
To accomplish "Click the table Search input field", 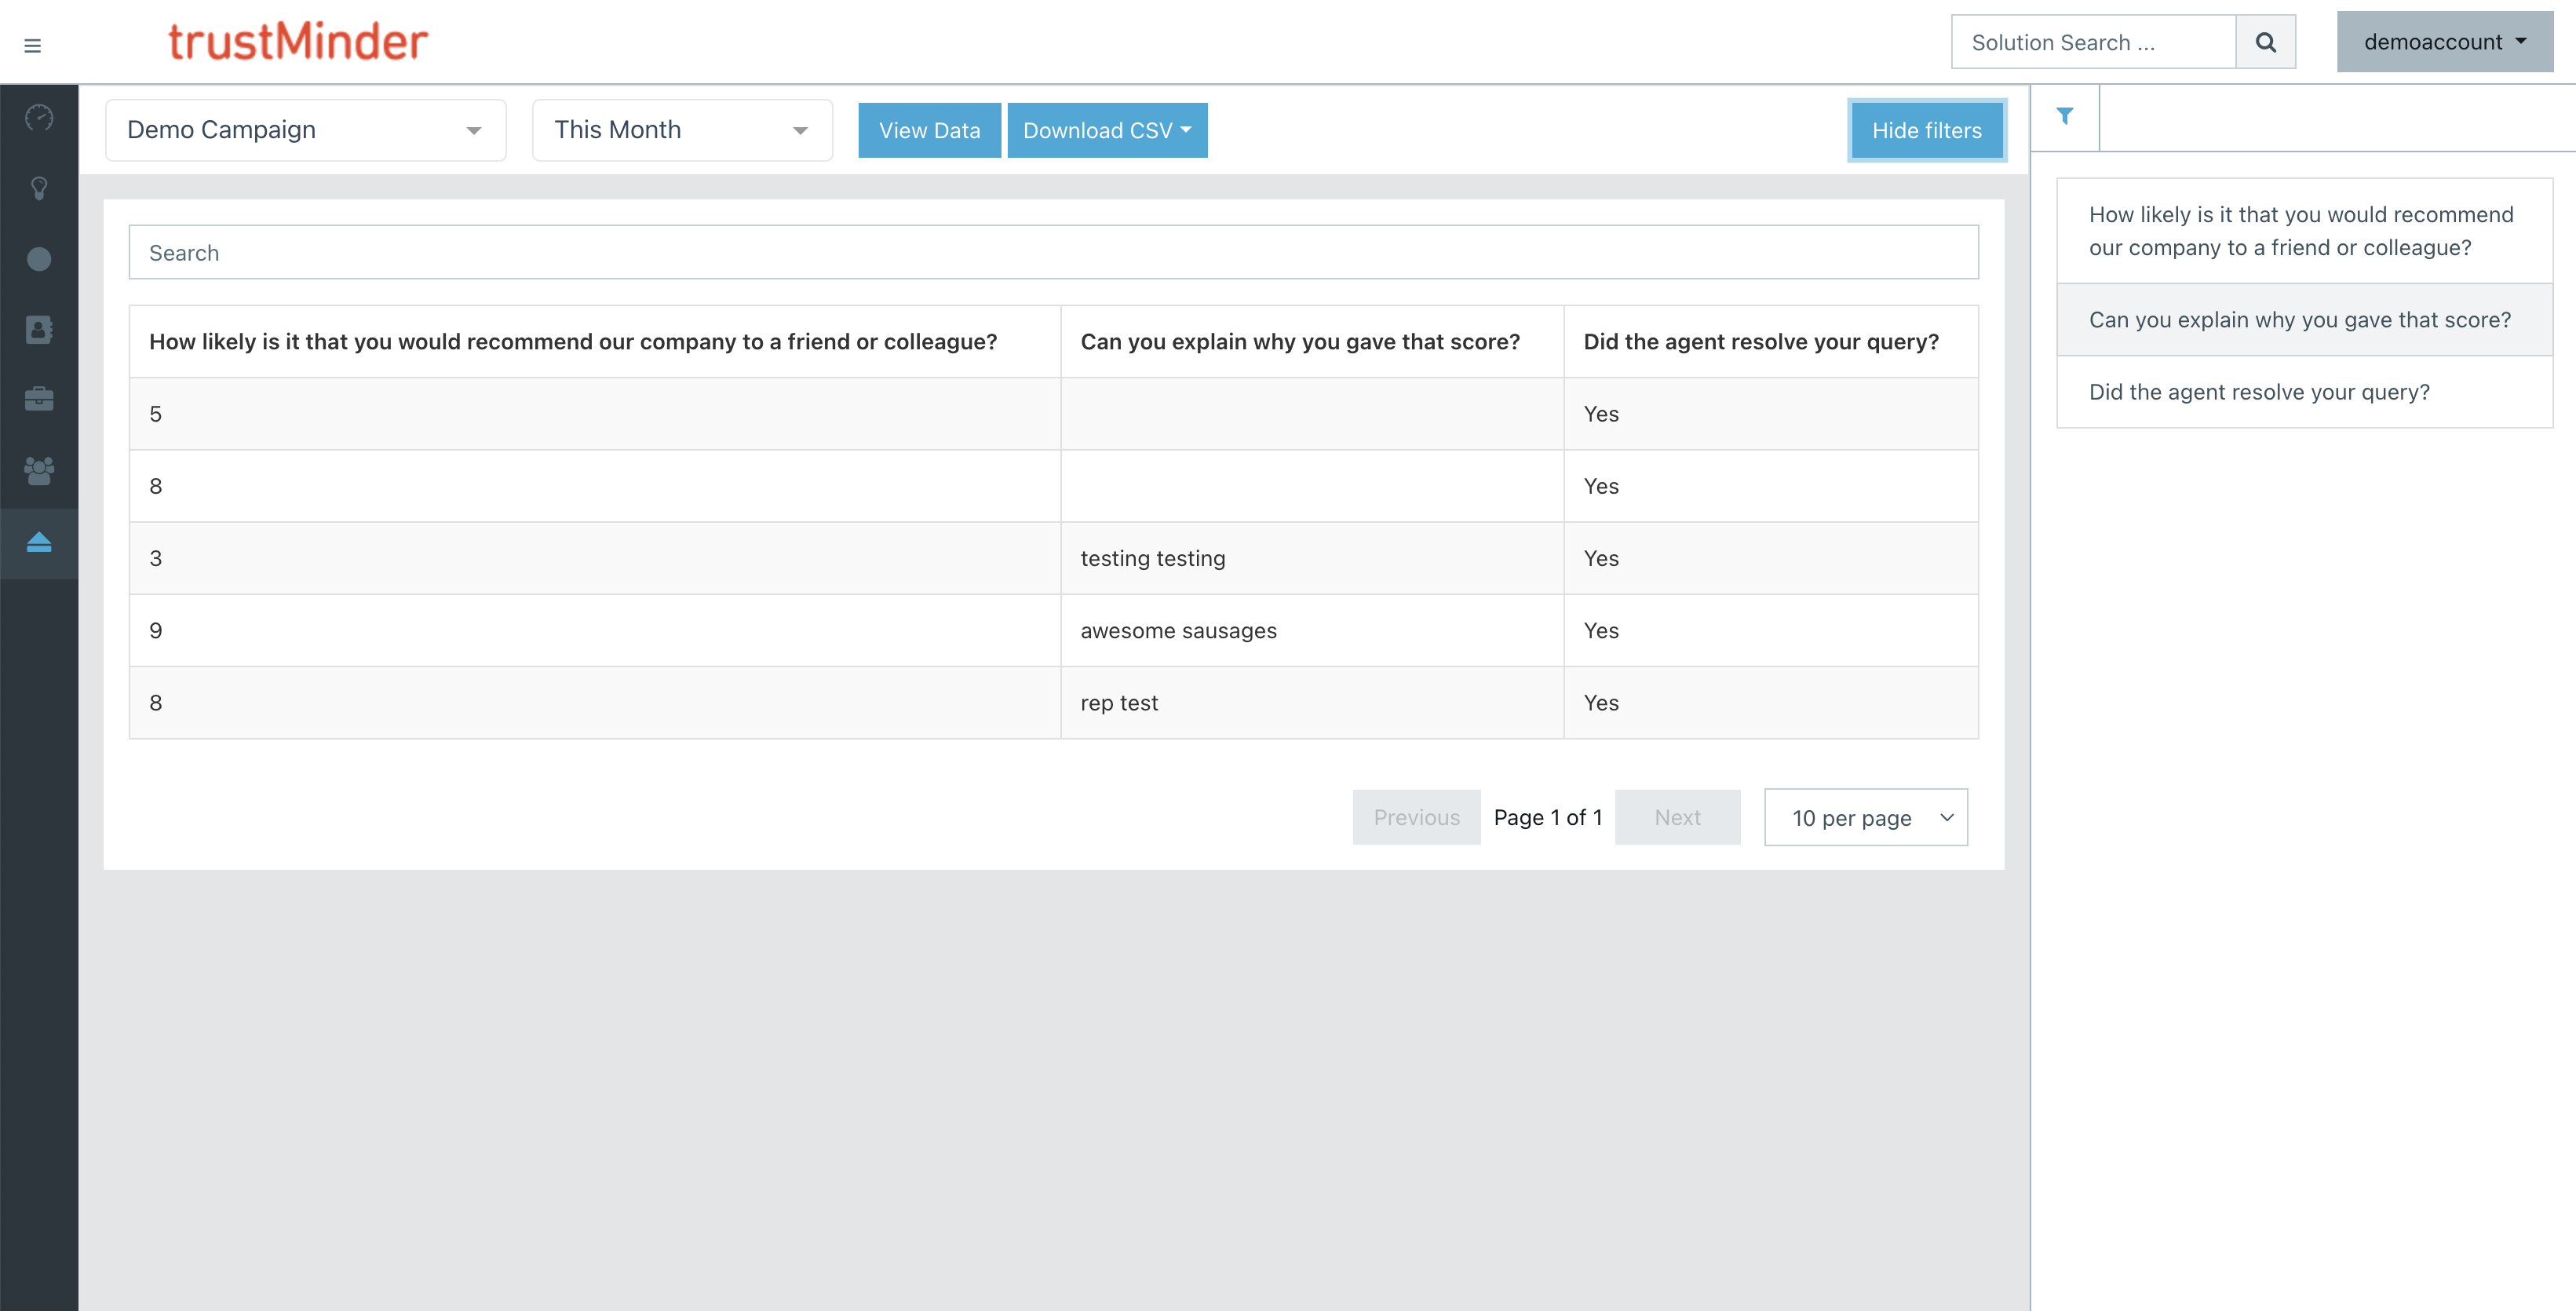I will pos(1053,253).
